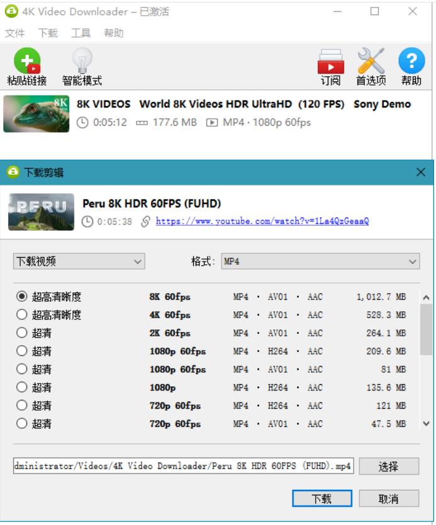Image resolution: width=436 pixels, height=525 pixels.
Task: Click the '超高清晰度' label of 8K row
Action: 56,297
